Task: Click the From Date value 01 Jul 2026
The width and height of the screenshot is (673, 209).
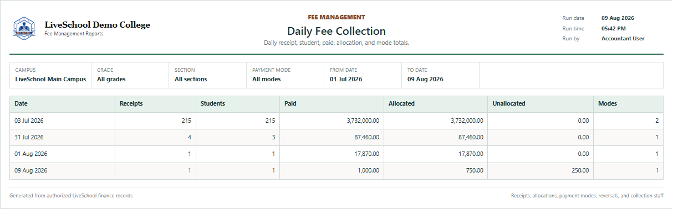Action: pyautogui.click(x=346, y=79)
